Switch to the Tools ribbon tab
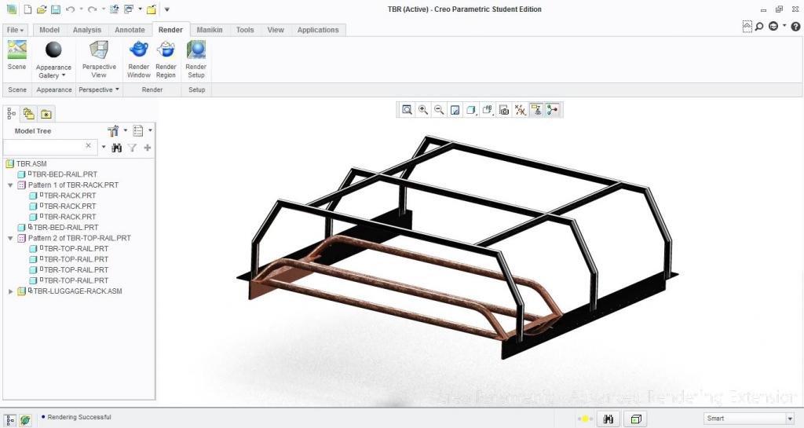The height and width of the screenshot is (428, 804). pyautogui.click(x=245, y=30)
